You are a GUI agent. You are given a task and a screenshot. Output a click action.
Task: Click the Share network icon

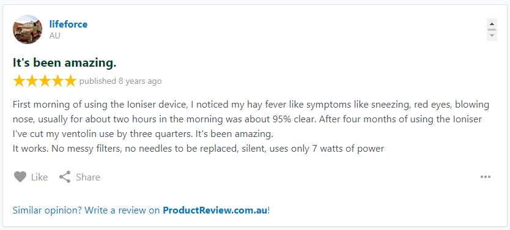(65, 177)
